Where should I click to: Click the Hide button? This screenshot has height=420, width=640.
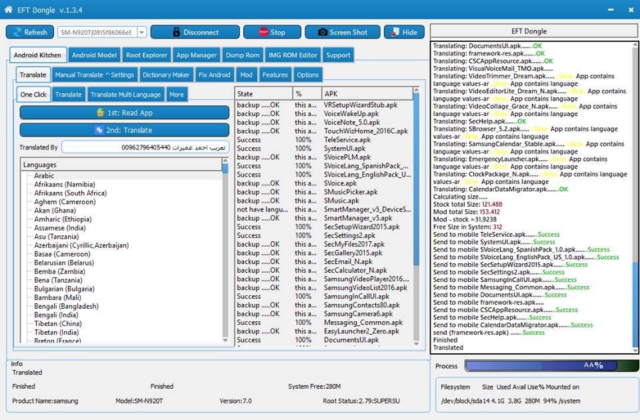[x=404, y=32]
